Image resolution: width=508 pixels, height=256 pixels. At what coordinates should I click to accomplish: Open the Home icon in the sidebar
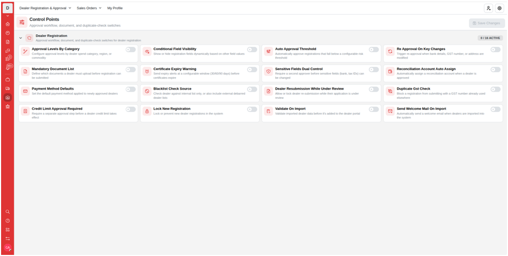coord(8,24)
